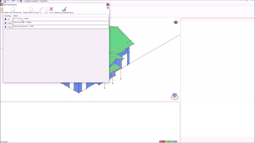Click Delete not used definitions broom icon
This screenshot has width=255, height=143.
pos(64,9)
